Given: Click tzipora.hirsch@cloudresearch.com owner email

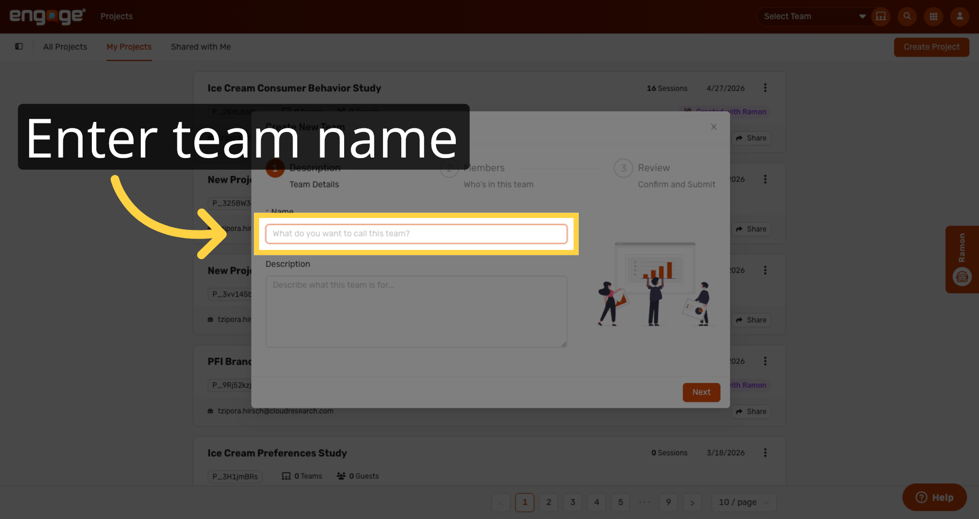Looking at the screenshot, I should pos(275,411).
